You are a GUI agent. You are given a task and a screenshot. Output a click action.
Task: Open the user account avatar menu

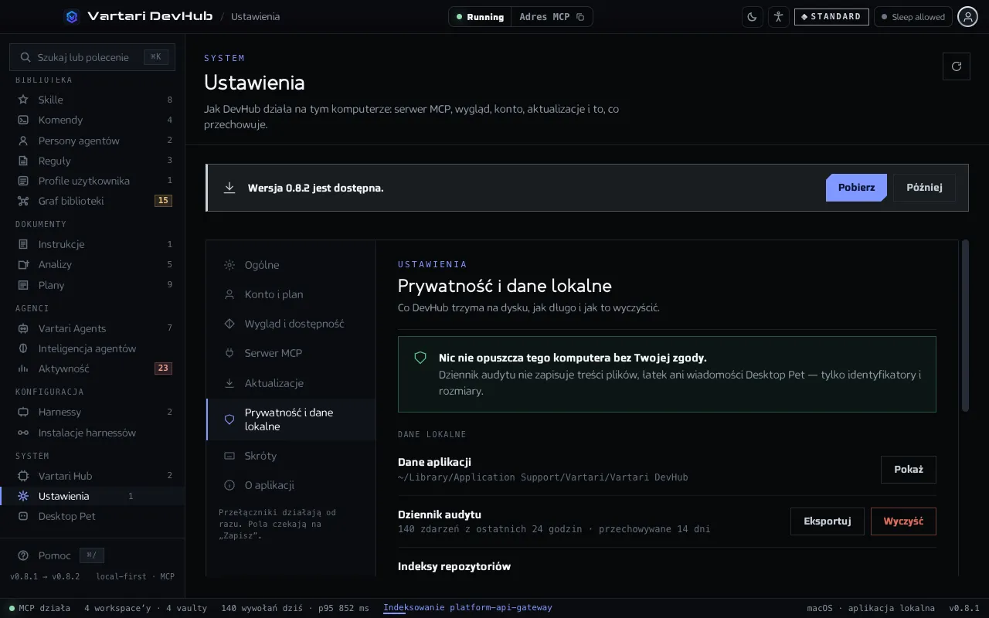click(x=968, y=17)
